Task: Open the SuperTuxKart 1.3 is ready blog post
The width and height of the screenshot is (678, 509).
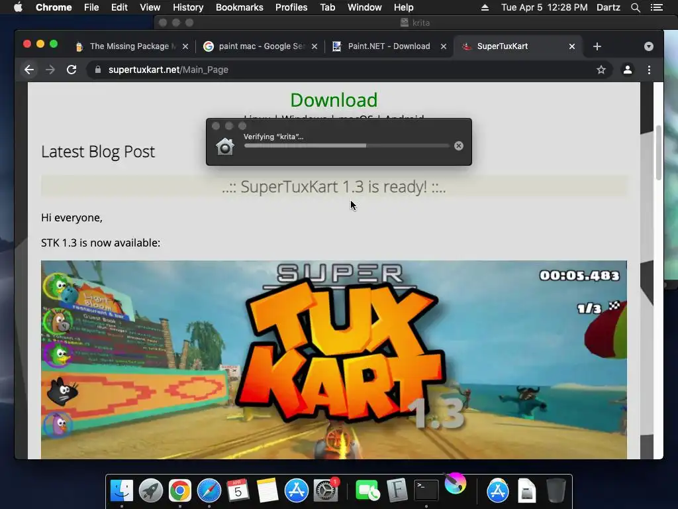Action: [x=334, y=186]
